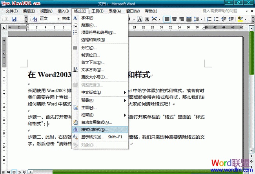Apply character border A icon
This screenshot has width=255, height=174.
point(140,19)
